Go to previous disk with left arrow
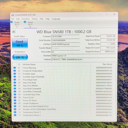The height and width of the screenshot is (128, 128). 14,32
